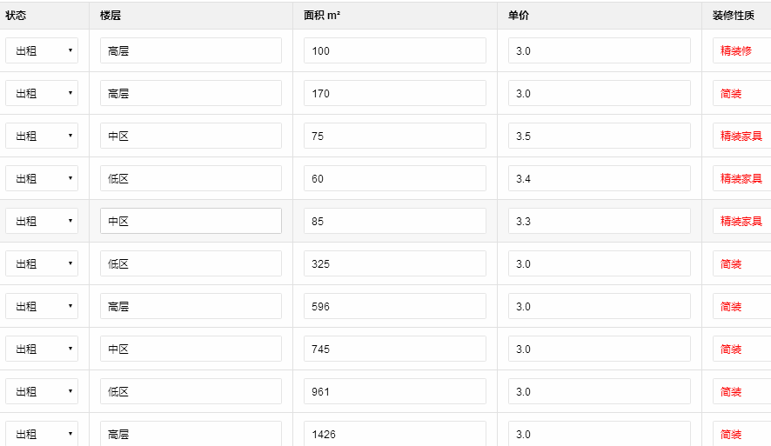Expand the 出租 dropdown in the 75 m² row
Viewport: 771px width, 446px height.
[x=42, y=136]
